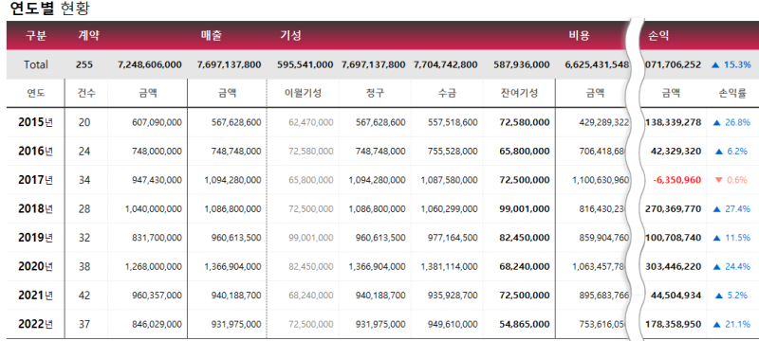
Task: Select the 2015년 year row label
Action: (35, 123)
